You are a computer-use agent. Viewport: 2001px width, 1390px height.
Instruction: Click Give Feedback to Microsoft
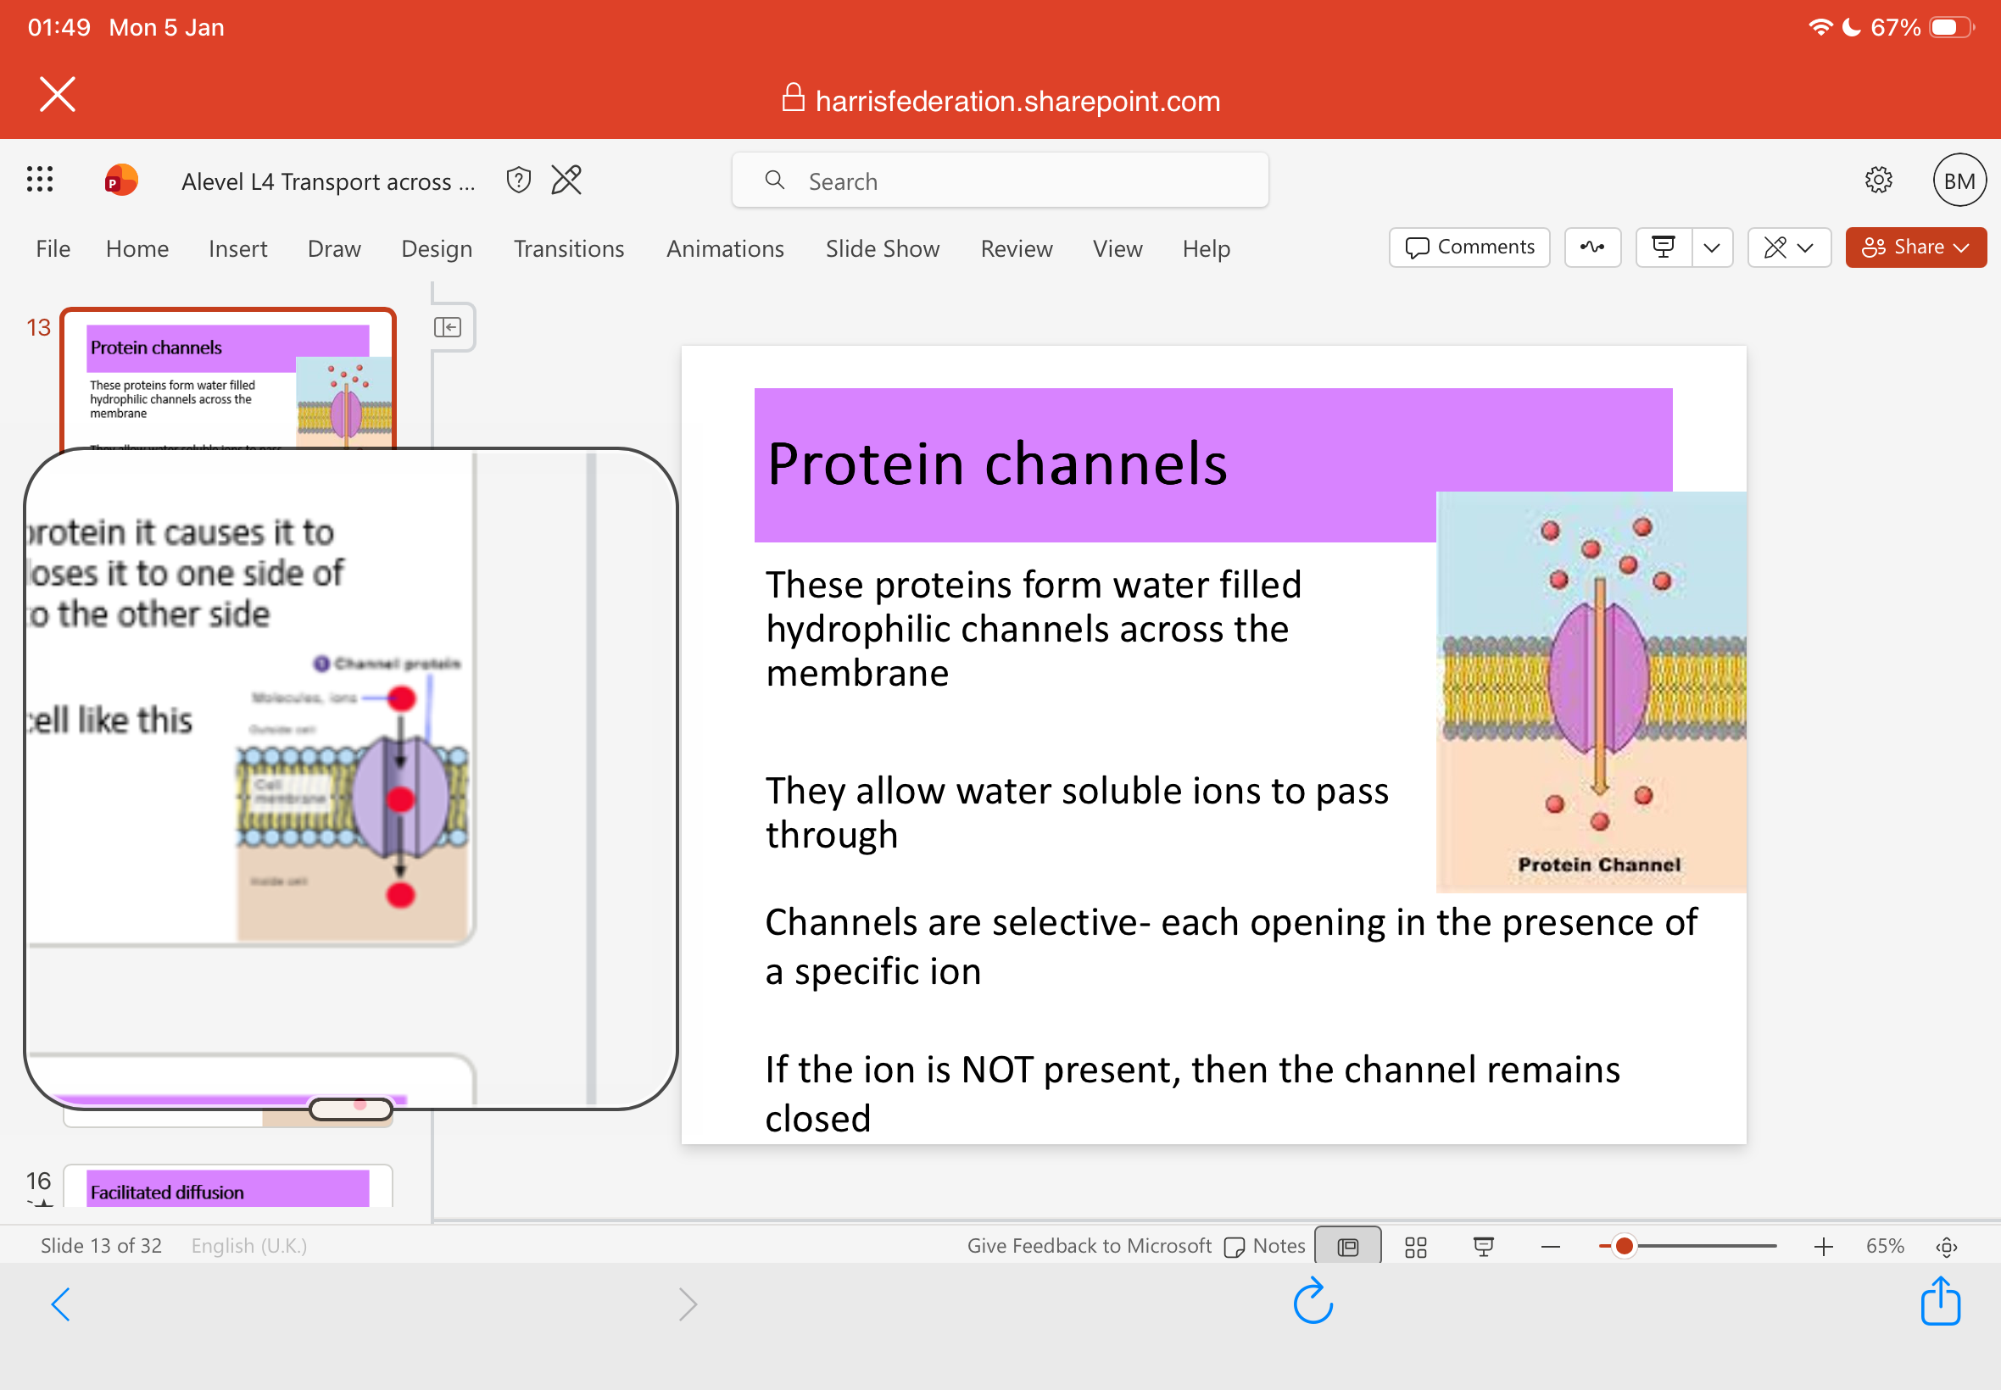point(1090,1245)
